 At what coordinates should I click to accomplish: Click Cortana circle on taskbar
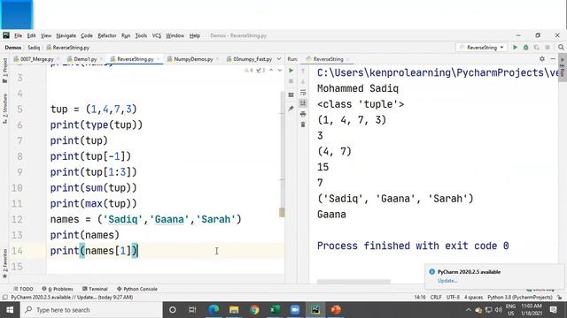point(173,310)
